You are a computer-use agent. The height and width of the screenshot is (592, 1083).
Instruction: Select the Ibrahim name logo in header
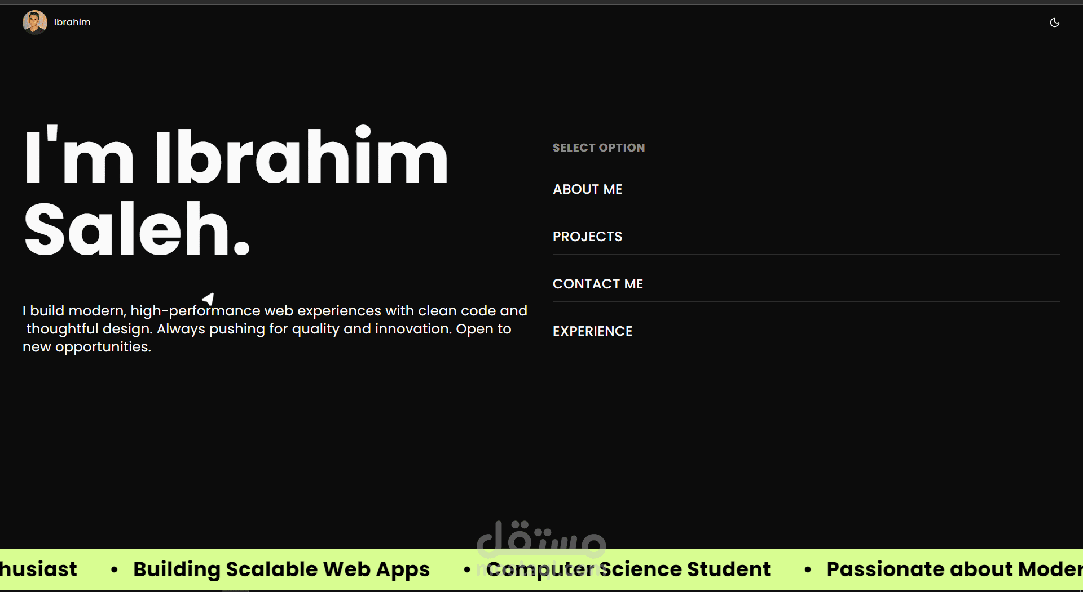click(72, 23)
